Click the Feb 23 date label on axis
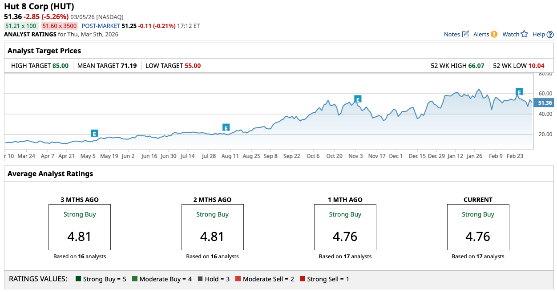The width and height of the screenshot is (557, 292). coord(515,156)
